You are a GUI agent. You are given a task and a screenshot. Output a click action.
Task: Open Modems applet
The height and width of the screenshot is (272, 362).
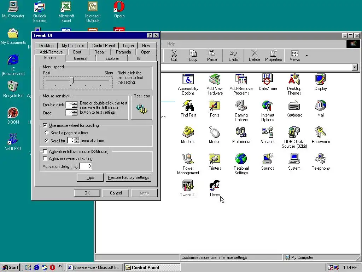[x=188, y=135]
